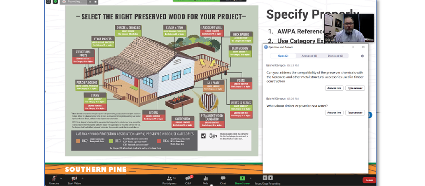425x186 pixels.
Task: Unmute the microphone in Zoom toolbar
Action: (54, 180)
